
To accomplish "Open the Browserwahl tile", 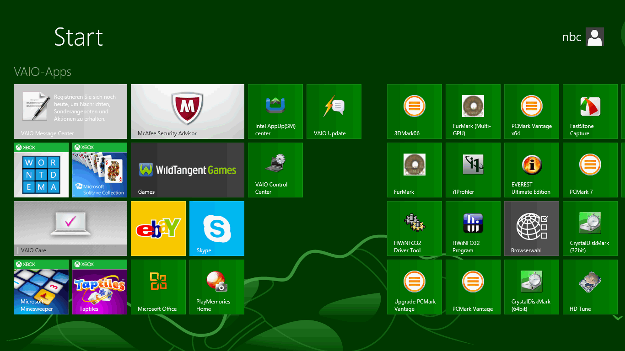I will (x=532, y=229).
